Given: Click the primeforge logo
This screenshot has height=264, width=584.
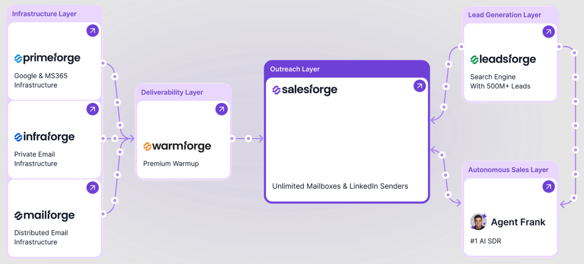Looking at the screenshot, I should pos(47,58).
